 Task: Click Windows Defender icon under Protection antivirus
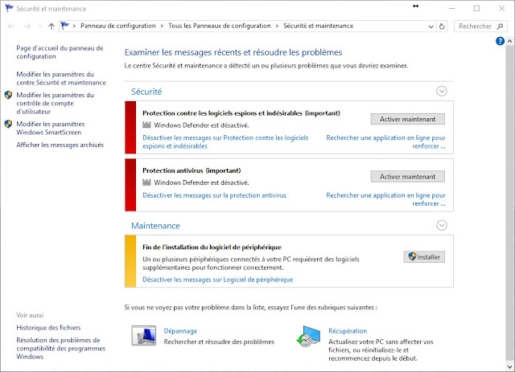click(146, 182)
